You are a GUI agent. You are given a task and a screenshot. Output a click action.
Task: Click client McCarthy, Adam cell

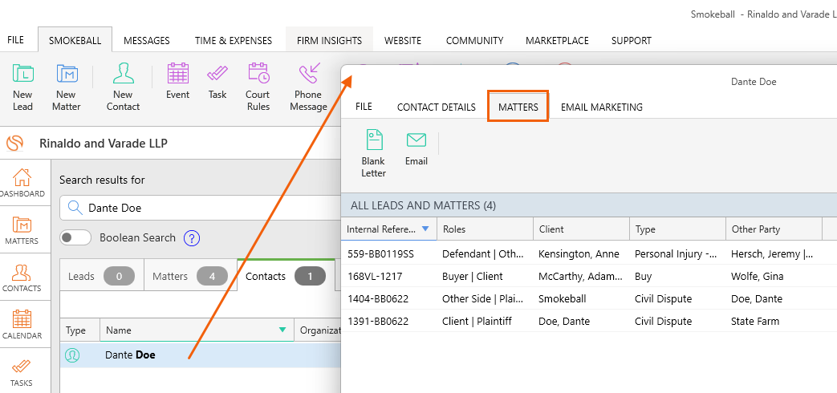[x=581, y=276]
